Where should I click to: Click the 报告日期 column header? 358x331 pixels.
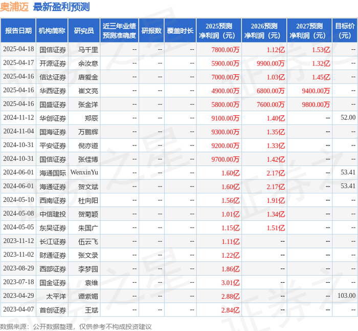point(18,30)
